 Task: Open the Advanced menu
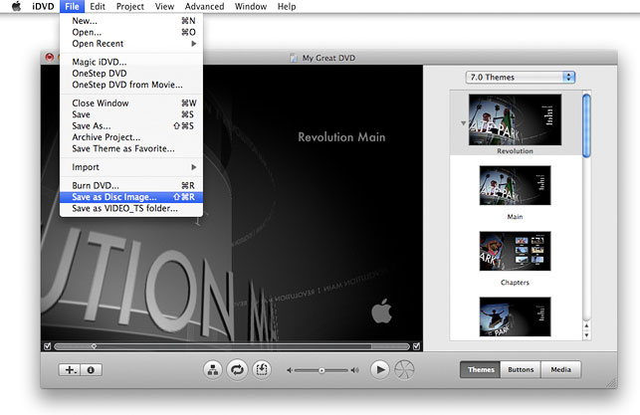[204, 7]
